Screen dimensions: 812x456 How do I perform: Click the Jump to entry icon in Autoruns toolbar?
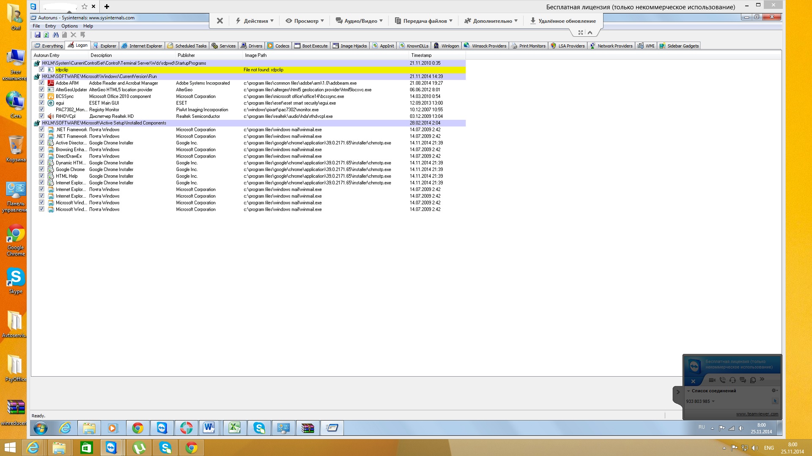[x=83, y=35]
